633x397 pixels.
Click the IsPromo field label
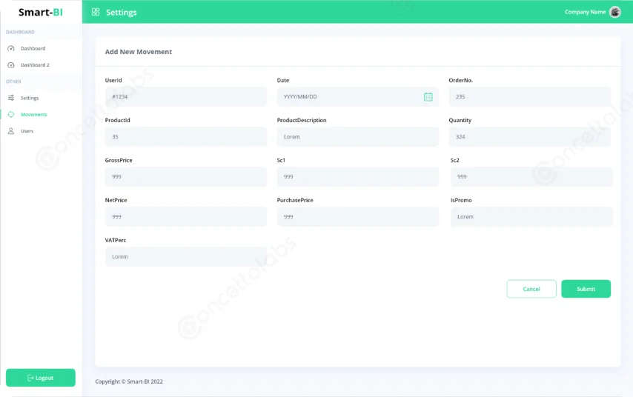click(461, 200)
